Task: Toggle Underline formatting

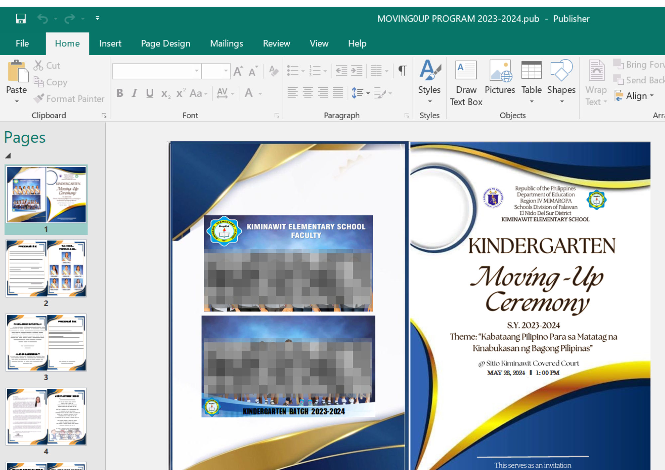Action: point(150,93)
